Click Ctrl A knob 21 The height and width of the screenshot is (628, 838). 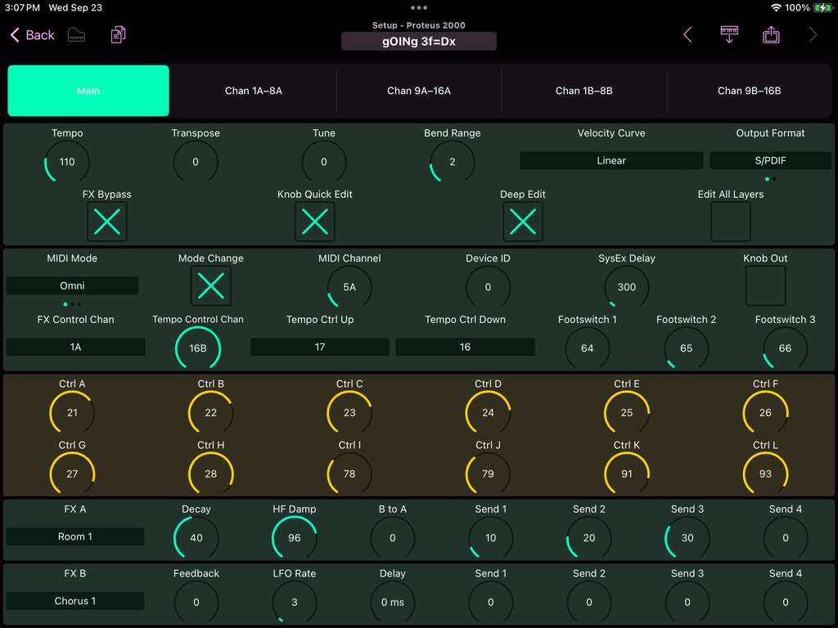[72, 412]
